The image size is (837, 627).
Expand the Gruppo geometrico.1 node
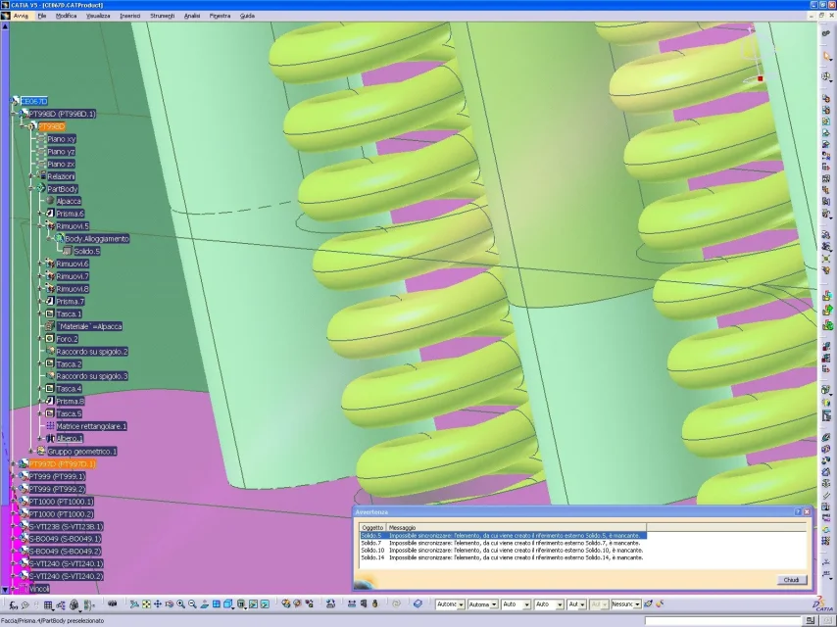click(x=31, y=452)
